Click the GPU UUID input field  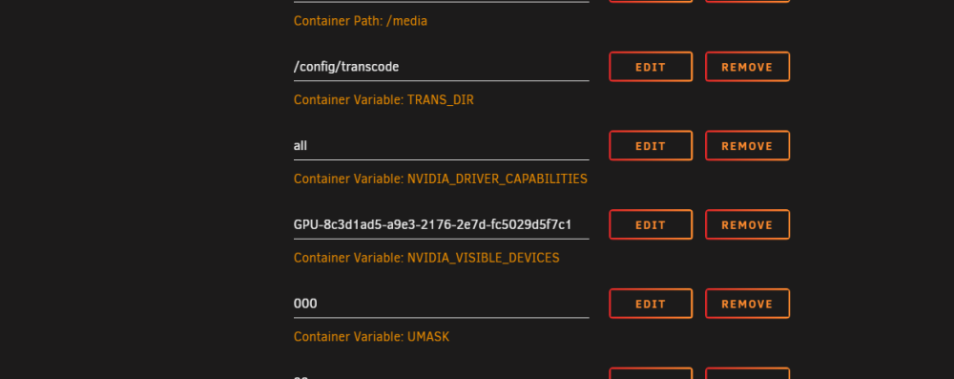[x=441, y=225]
